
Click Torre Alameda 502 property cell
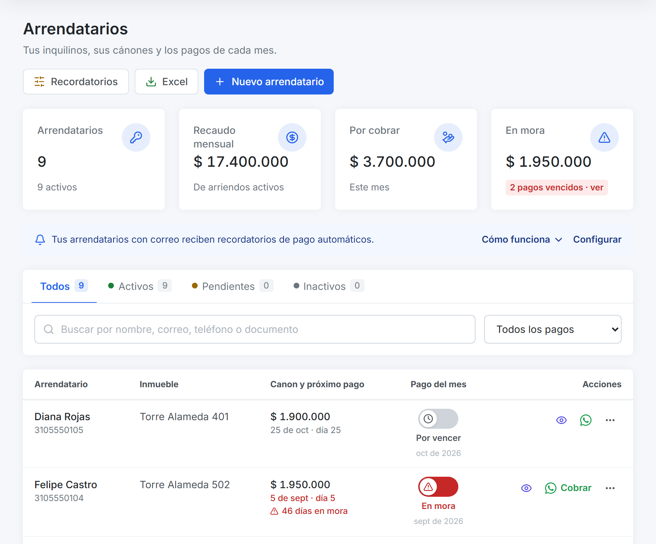185,485
